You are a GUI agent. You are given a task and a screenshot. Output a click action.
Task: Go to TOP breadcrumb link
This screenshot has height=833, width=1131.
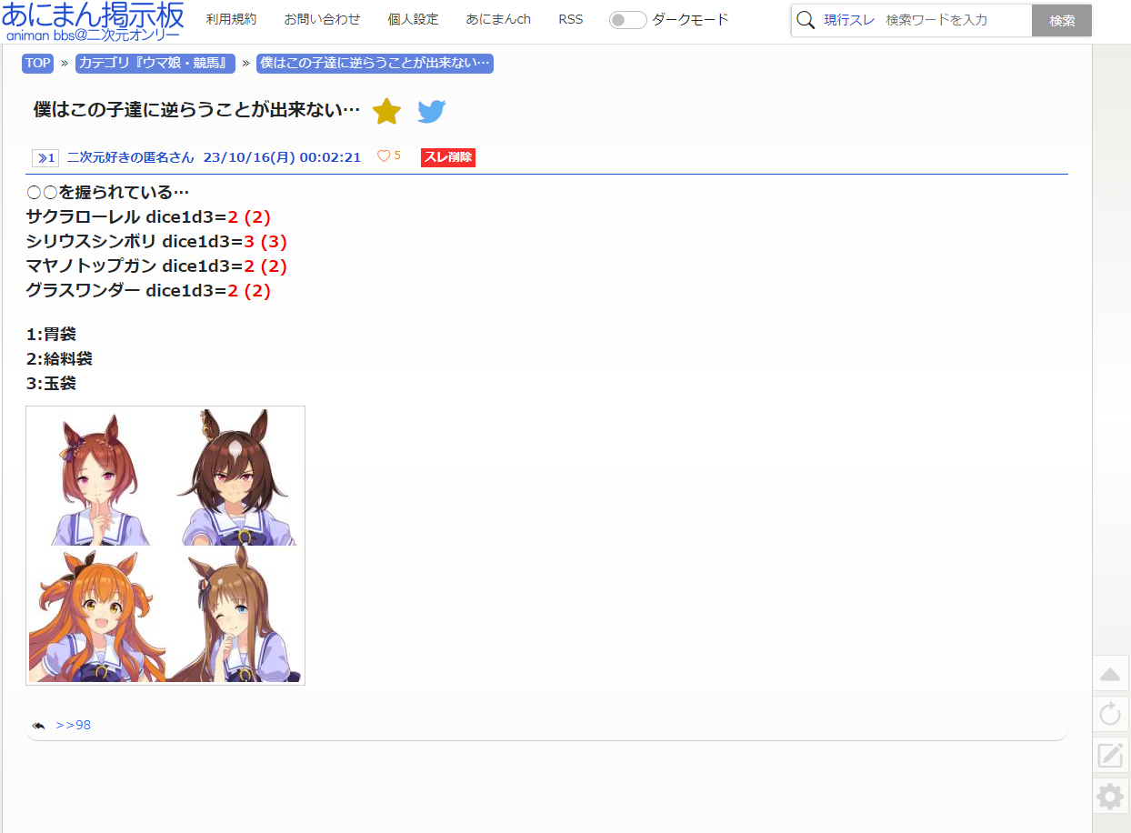pos(38,63)
